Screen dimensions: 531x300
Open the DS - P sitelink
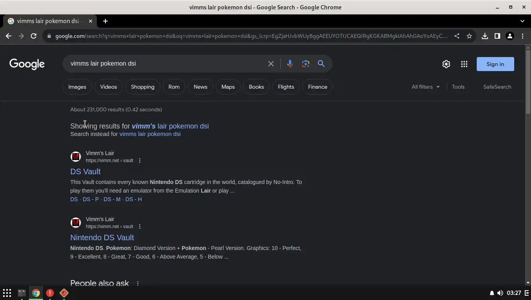(91, 199)
